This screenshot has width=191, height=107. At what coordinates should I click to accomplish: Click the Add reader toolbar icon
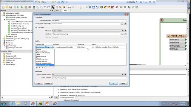point(101,7)
